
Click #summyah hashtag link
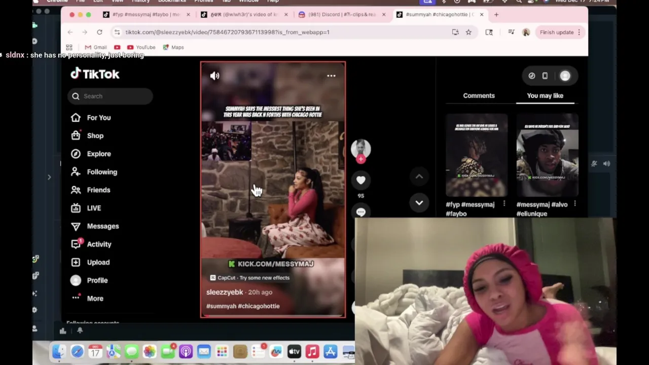[221, 306]
